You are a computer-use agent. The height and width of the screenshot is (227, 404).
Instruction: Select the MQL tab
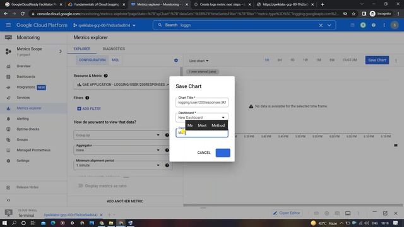[116, 60]
